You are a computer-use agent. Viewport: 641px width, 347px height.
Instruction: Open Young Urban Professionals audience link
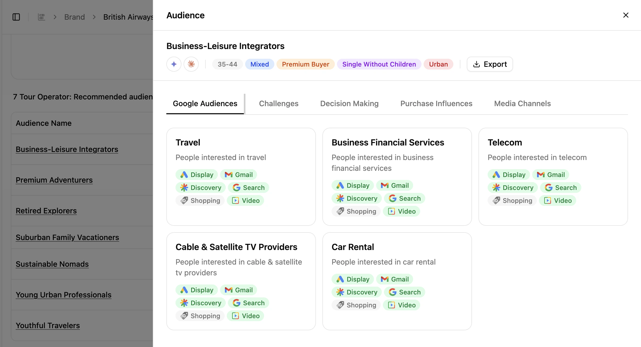63,295
